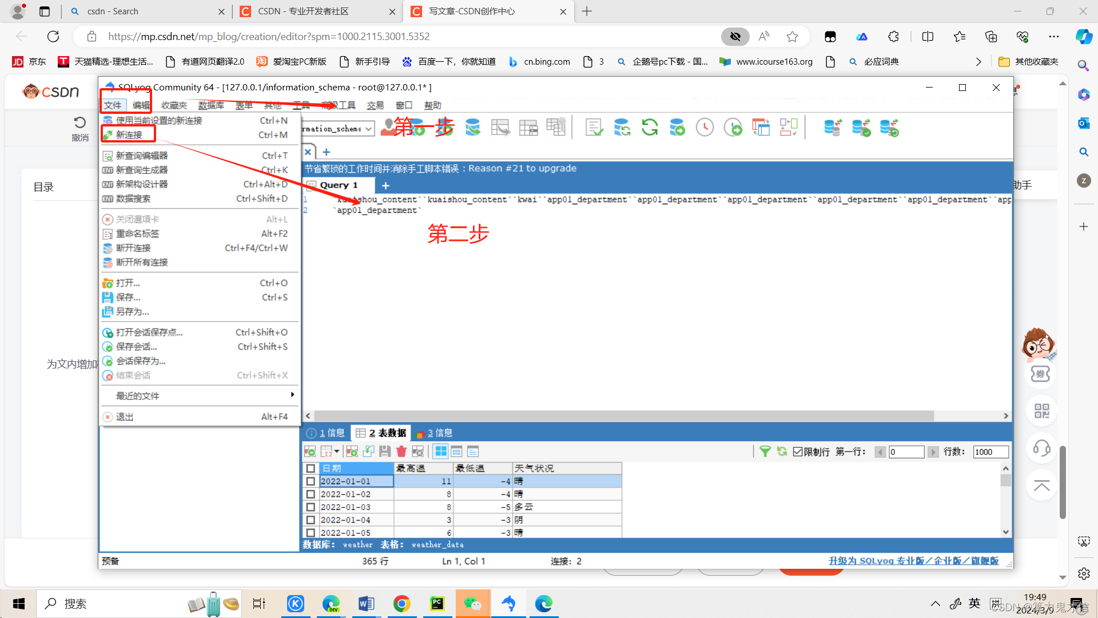Click next page arrow beside first-row field

(x=933, y=452)
